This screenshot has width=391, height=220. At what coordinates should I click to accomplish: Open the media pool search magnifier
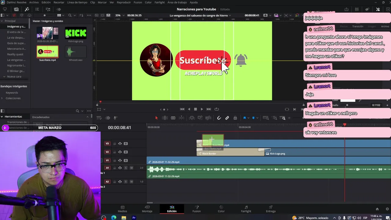point(70,15)
